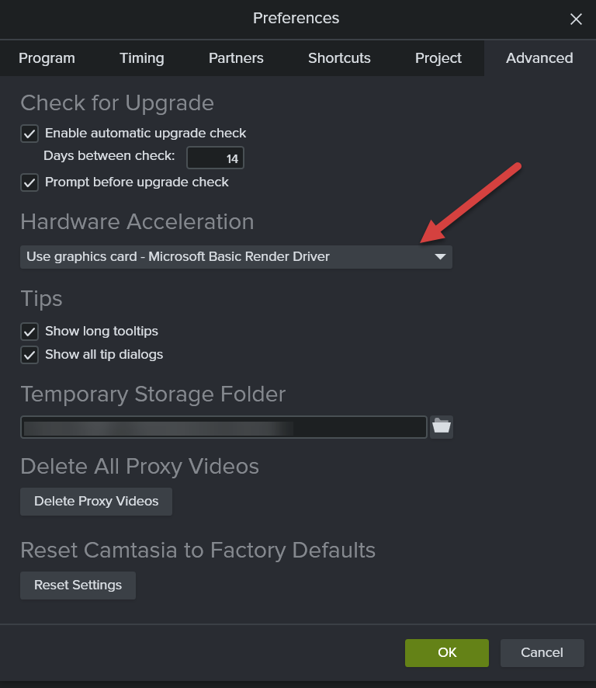Go to the Shortcuts tab

pyautogui.click(x=339, y=58)
